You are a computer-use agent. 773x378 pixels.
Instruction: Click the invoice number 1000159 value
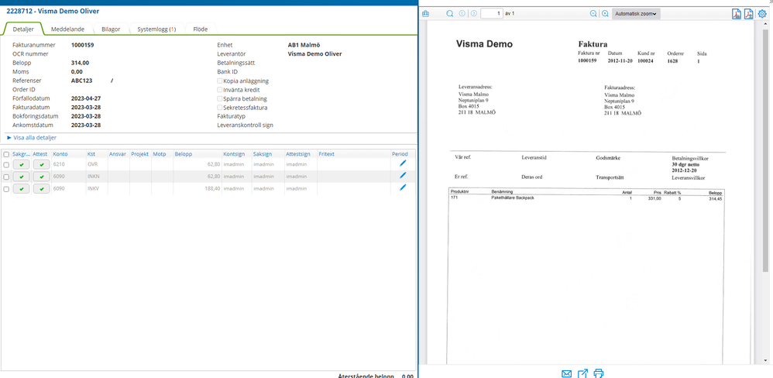coord(82,46)
